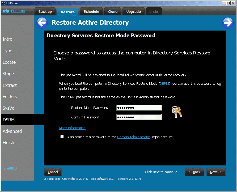Click the U-Tools.com copyright text

coord(79,179)
